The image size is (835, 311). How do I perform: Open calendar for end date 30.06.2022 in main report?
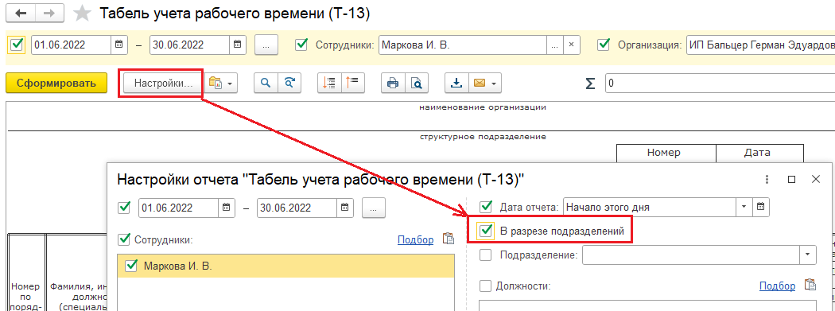click(x=238, y=45)
